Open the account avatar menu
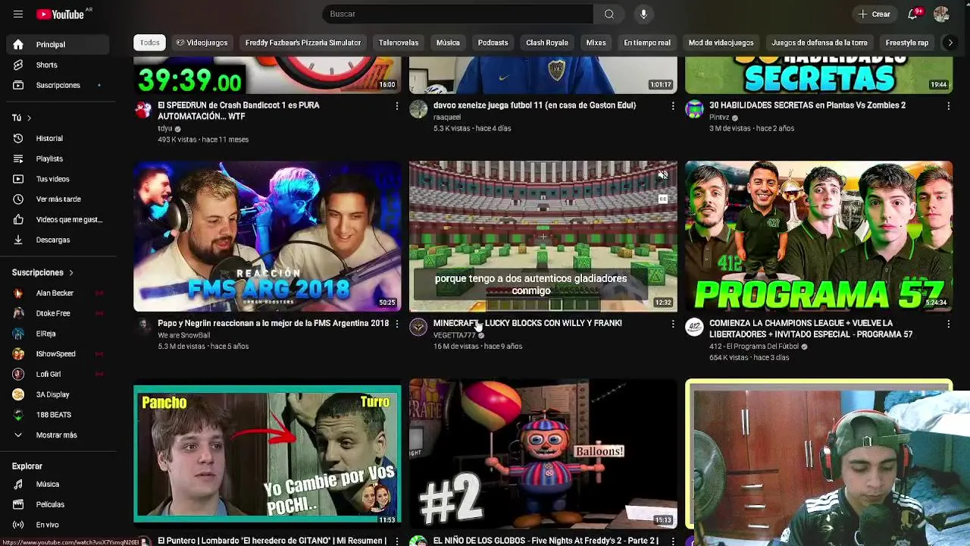The image size is (970, 546). click(941, 14)
